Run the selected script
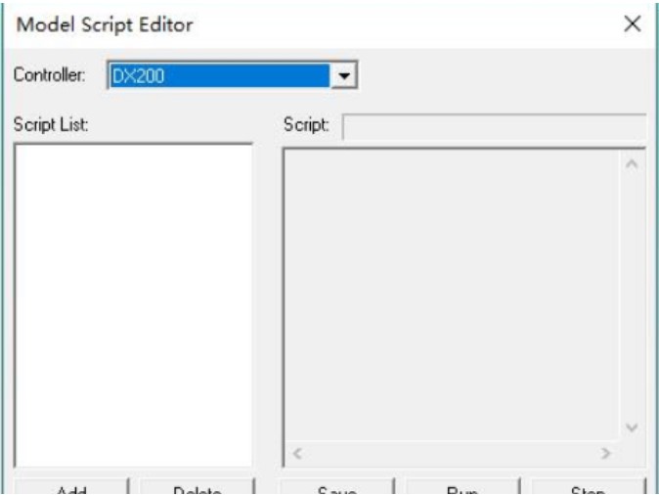Screen dimensions: 659x495 461,487
